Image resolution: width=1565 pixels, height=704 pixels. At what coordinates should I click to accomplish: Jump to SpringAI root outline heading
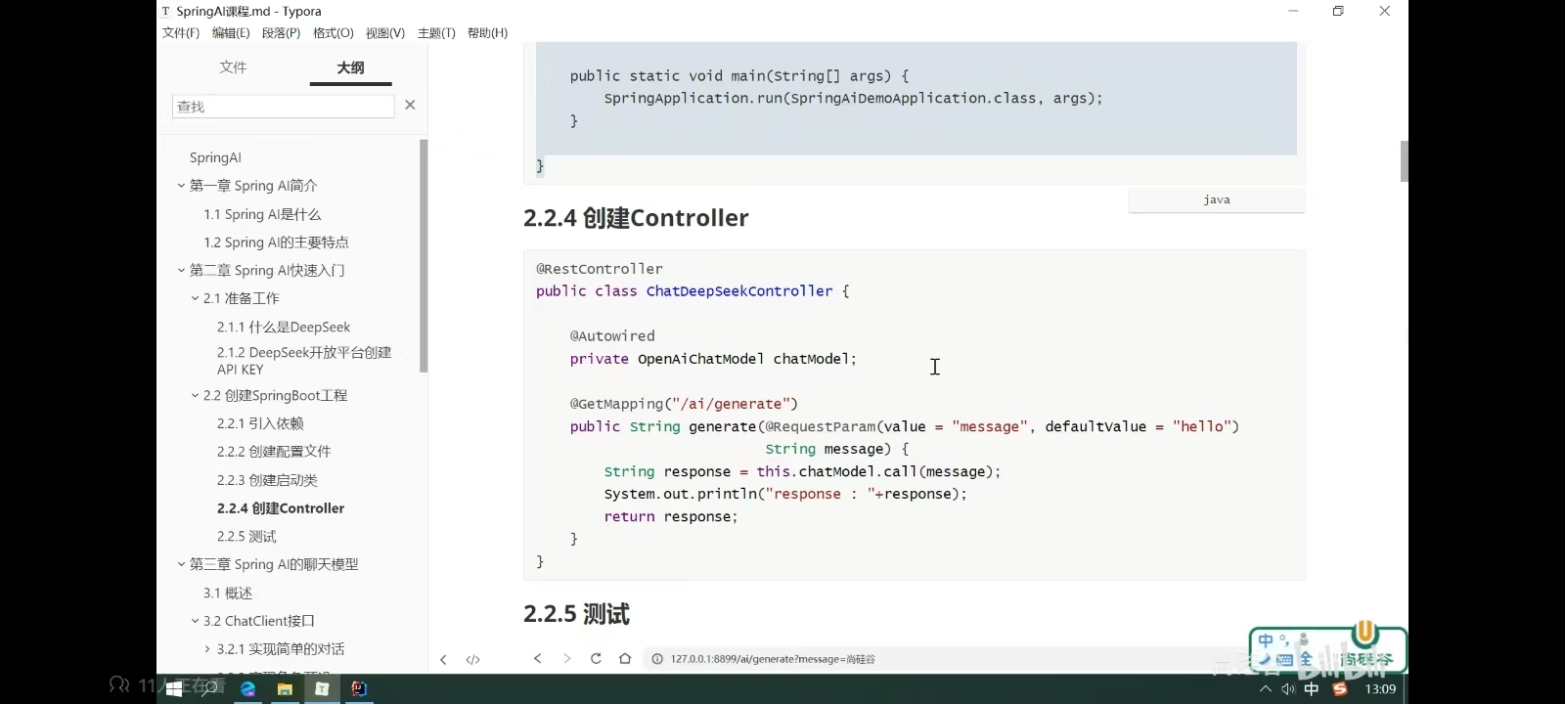point(215,157)
